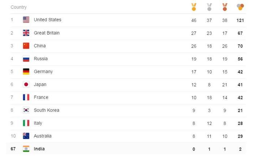Click the Great Britain country name
Image resolution: width=260 pixels, height=161 pixels.
click(47, 33)
